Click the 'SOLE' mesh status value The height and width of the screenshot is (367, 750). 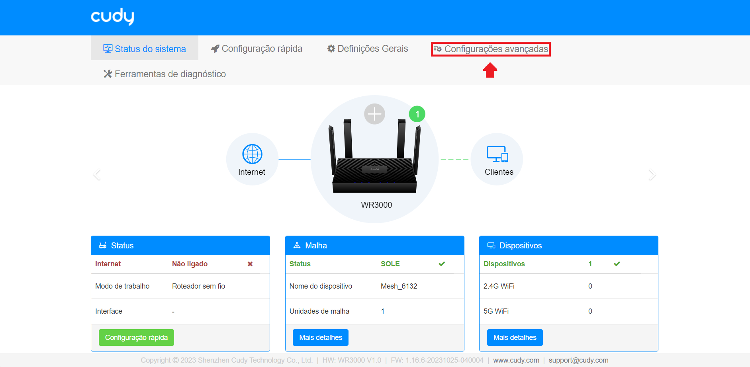click(390, 264)
